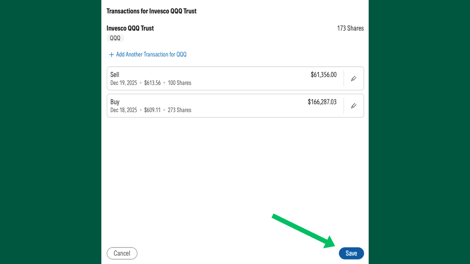The image size is (470, 264).
Task: Click the Transactions for Invesco QQQ Trust heading
Action: [151, 11]
